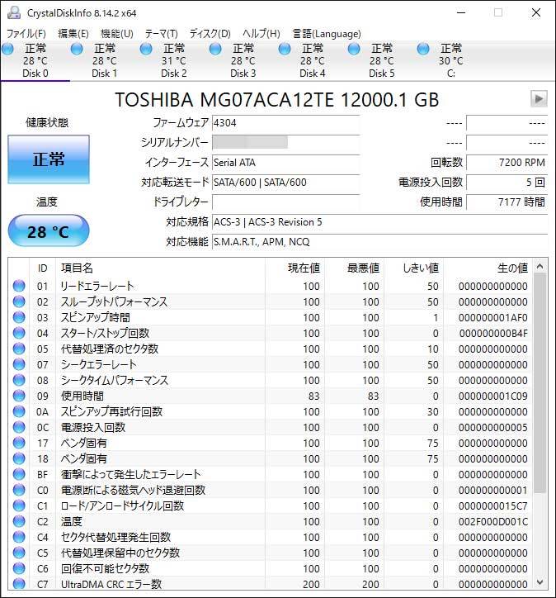Click the status icon for ID 05 row
Screen dimensions: 556x598
coord(19,349)
